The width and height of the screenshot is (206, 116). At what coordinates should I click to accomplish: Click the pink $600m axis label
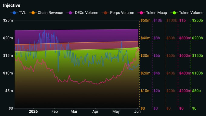coord(185,55)
